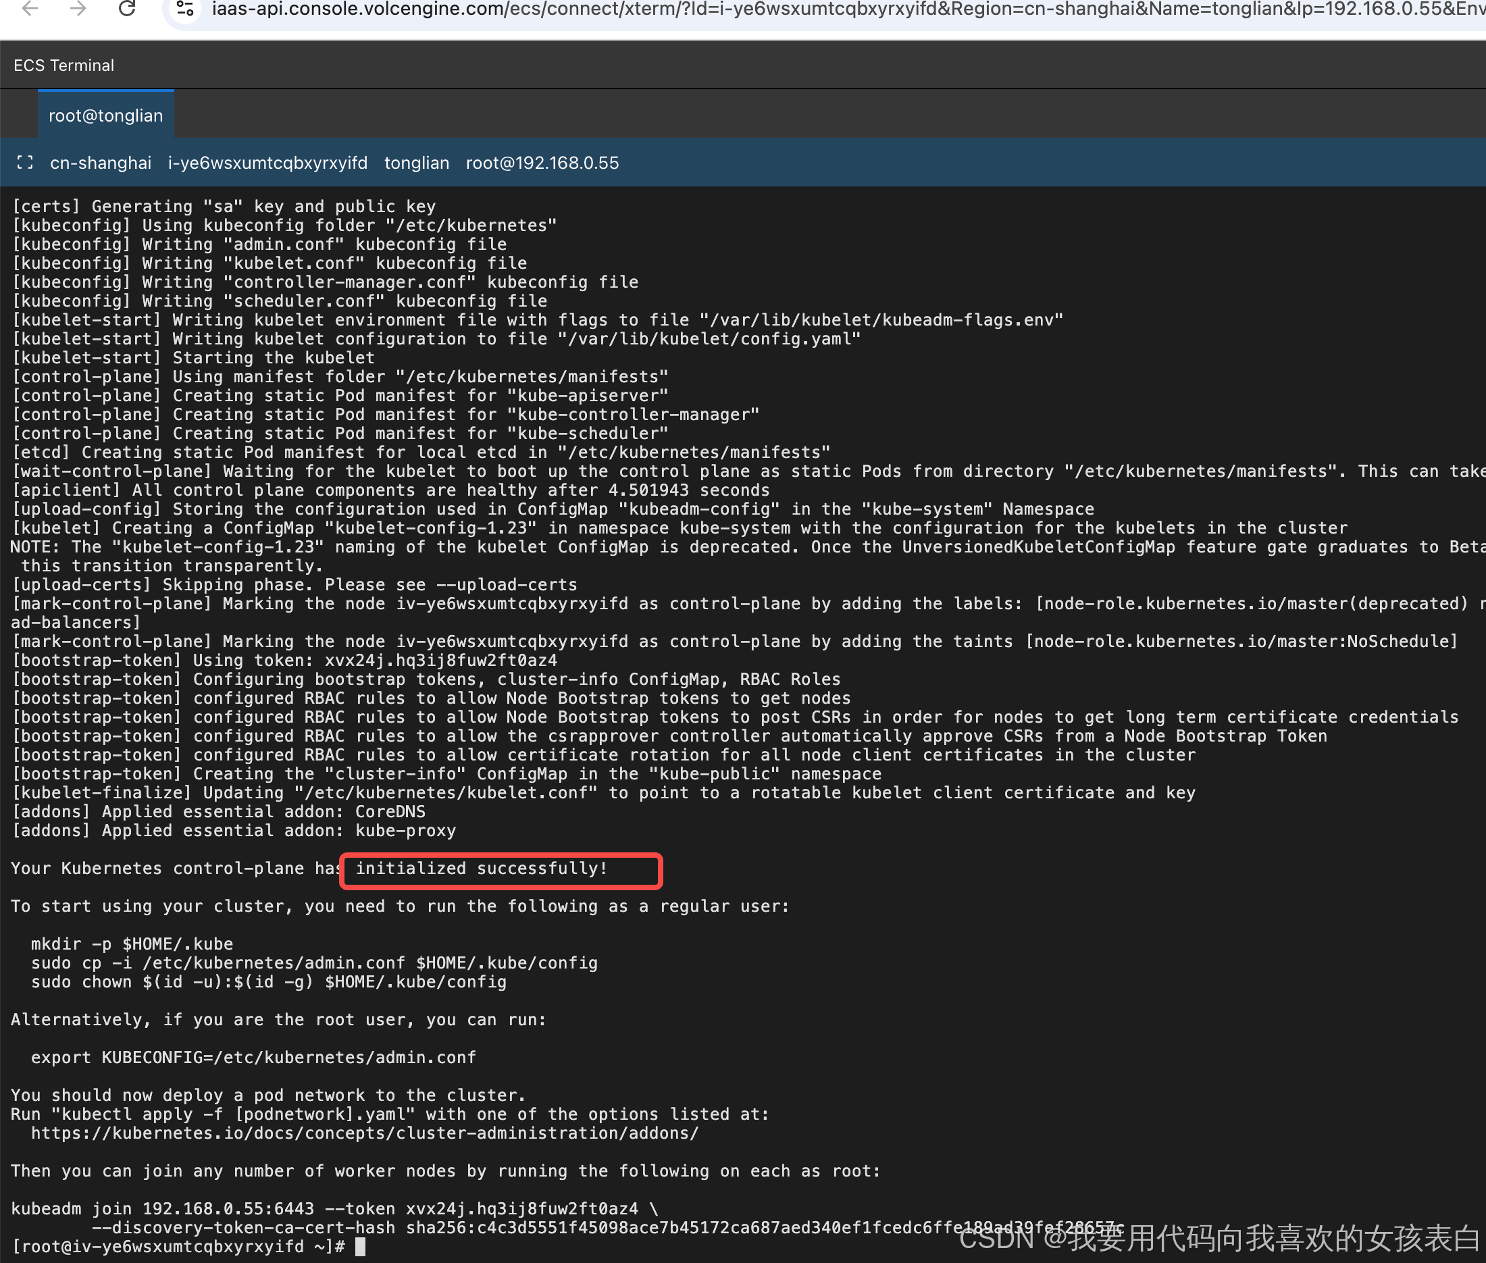Click the address bar URL
1486x1263 pixels.
point(788,9)
